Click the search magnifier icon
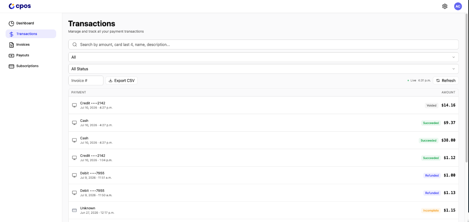The height and width of the screenshot is (222, 469). (x=75, y=44)
